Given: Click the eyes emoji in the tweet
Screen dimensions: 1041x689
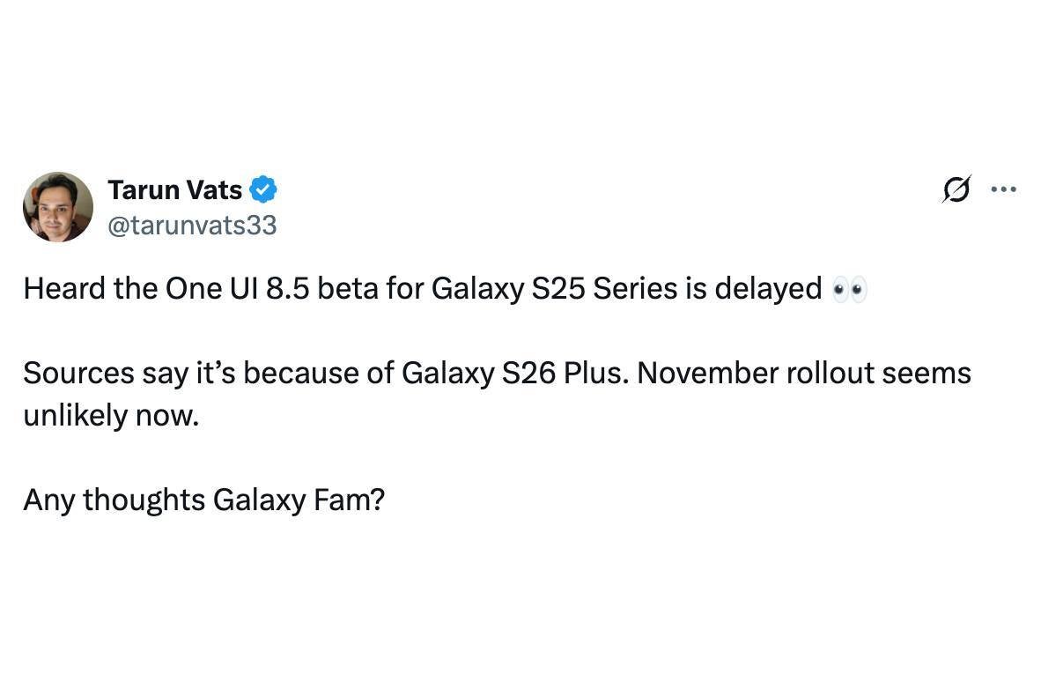Looking at the screenshot, I should [x=850, y=288].
